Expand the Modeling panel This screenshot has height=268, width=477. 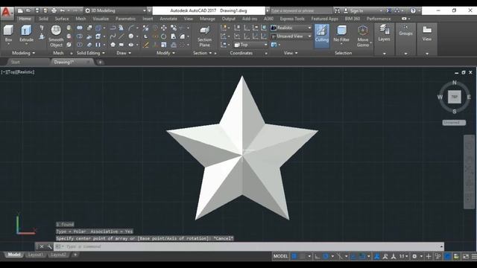(x=23, y=53)
